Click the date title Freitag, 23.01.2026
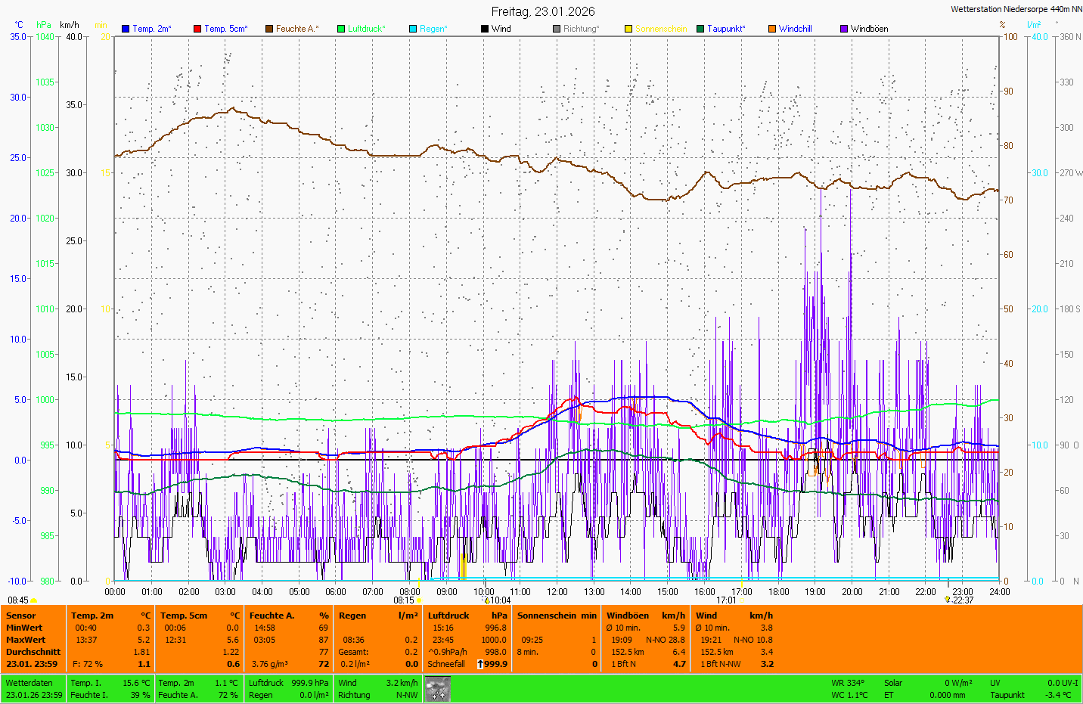This screenshot has height=704, width=1083. 543,11
